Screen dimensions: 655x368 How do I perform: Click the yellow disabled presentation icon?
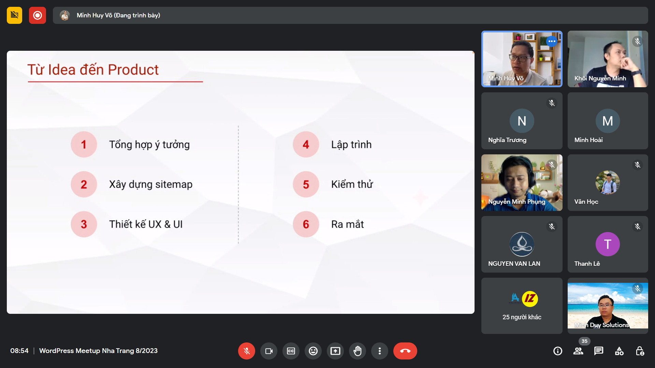[14, 15]
